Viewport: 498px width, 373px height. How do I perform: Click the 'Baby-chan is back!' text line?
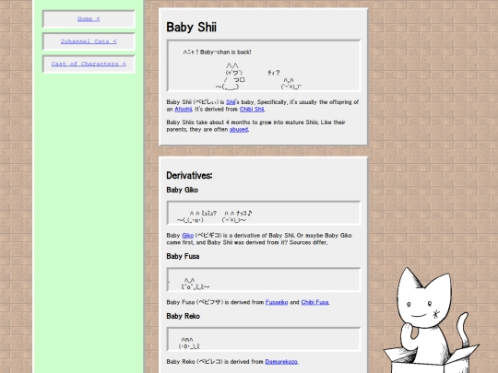point(218,52)
